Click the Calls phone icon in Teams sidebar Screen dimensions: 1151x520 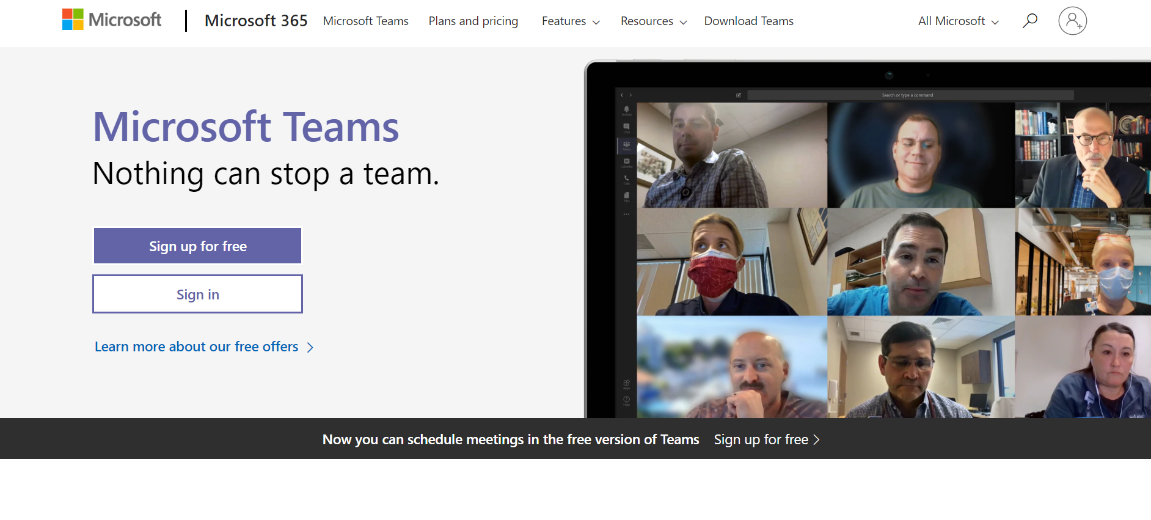tap(626, 180)
